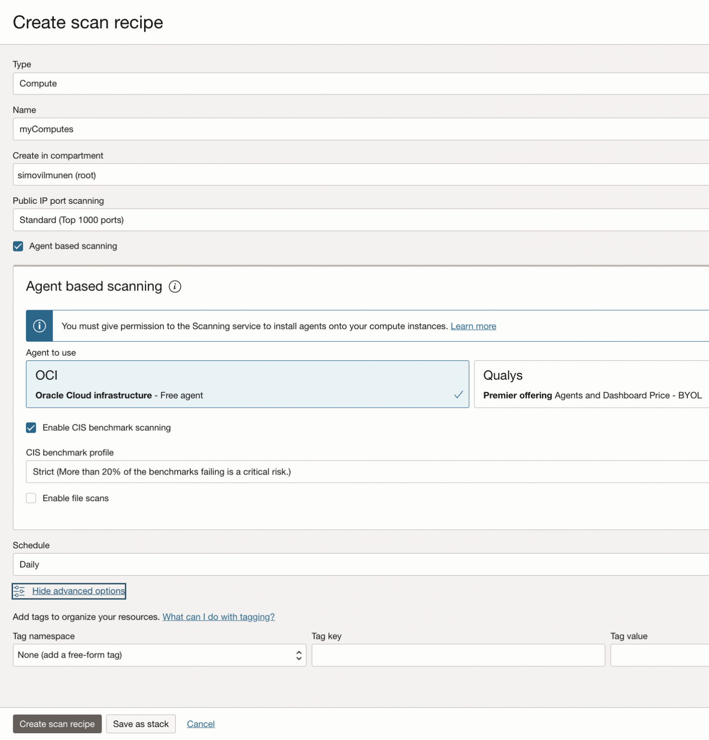Select the Qualys premier offering agent
This screenshot has width=709, height=740.
coord(591,384)
